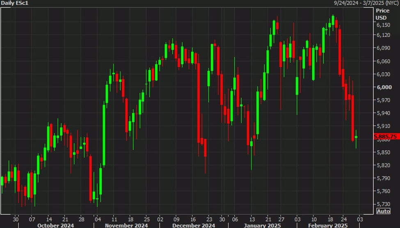Select the last small green candle at far right
The image size is (400, 228).
[356, 137]
